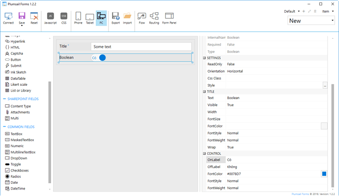The height and width of the screenshot is (196, 339).
Task: Select DataTable control in toolbox
Action: pyautogui.click(x=15, y=78)
